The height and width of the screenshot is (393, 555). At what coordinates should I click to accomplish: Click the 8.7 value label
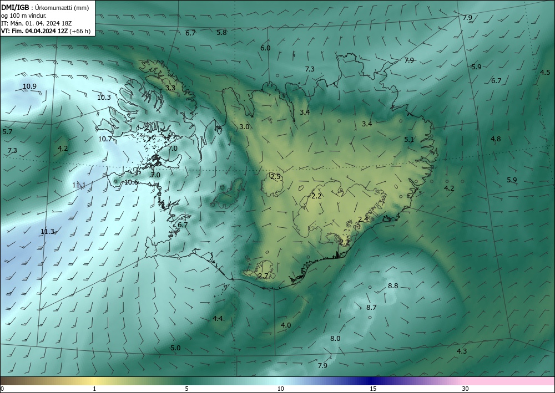(x=371, y=308)
